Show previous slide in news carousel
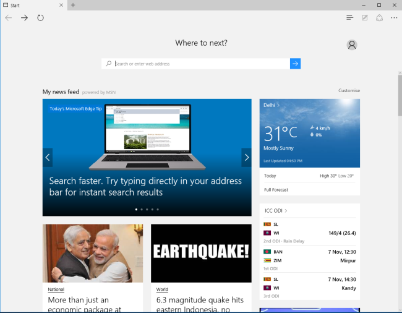The width and height of the screenshot is (402, 313). coord(48,157)
